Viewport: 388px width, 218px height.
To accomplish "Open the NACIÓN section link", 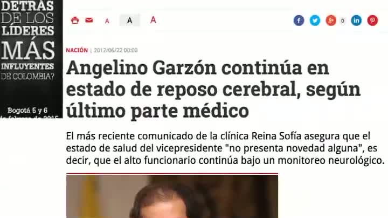I will click(77, 50).
